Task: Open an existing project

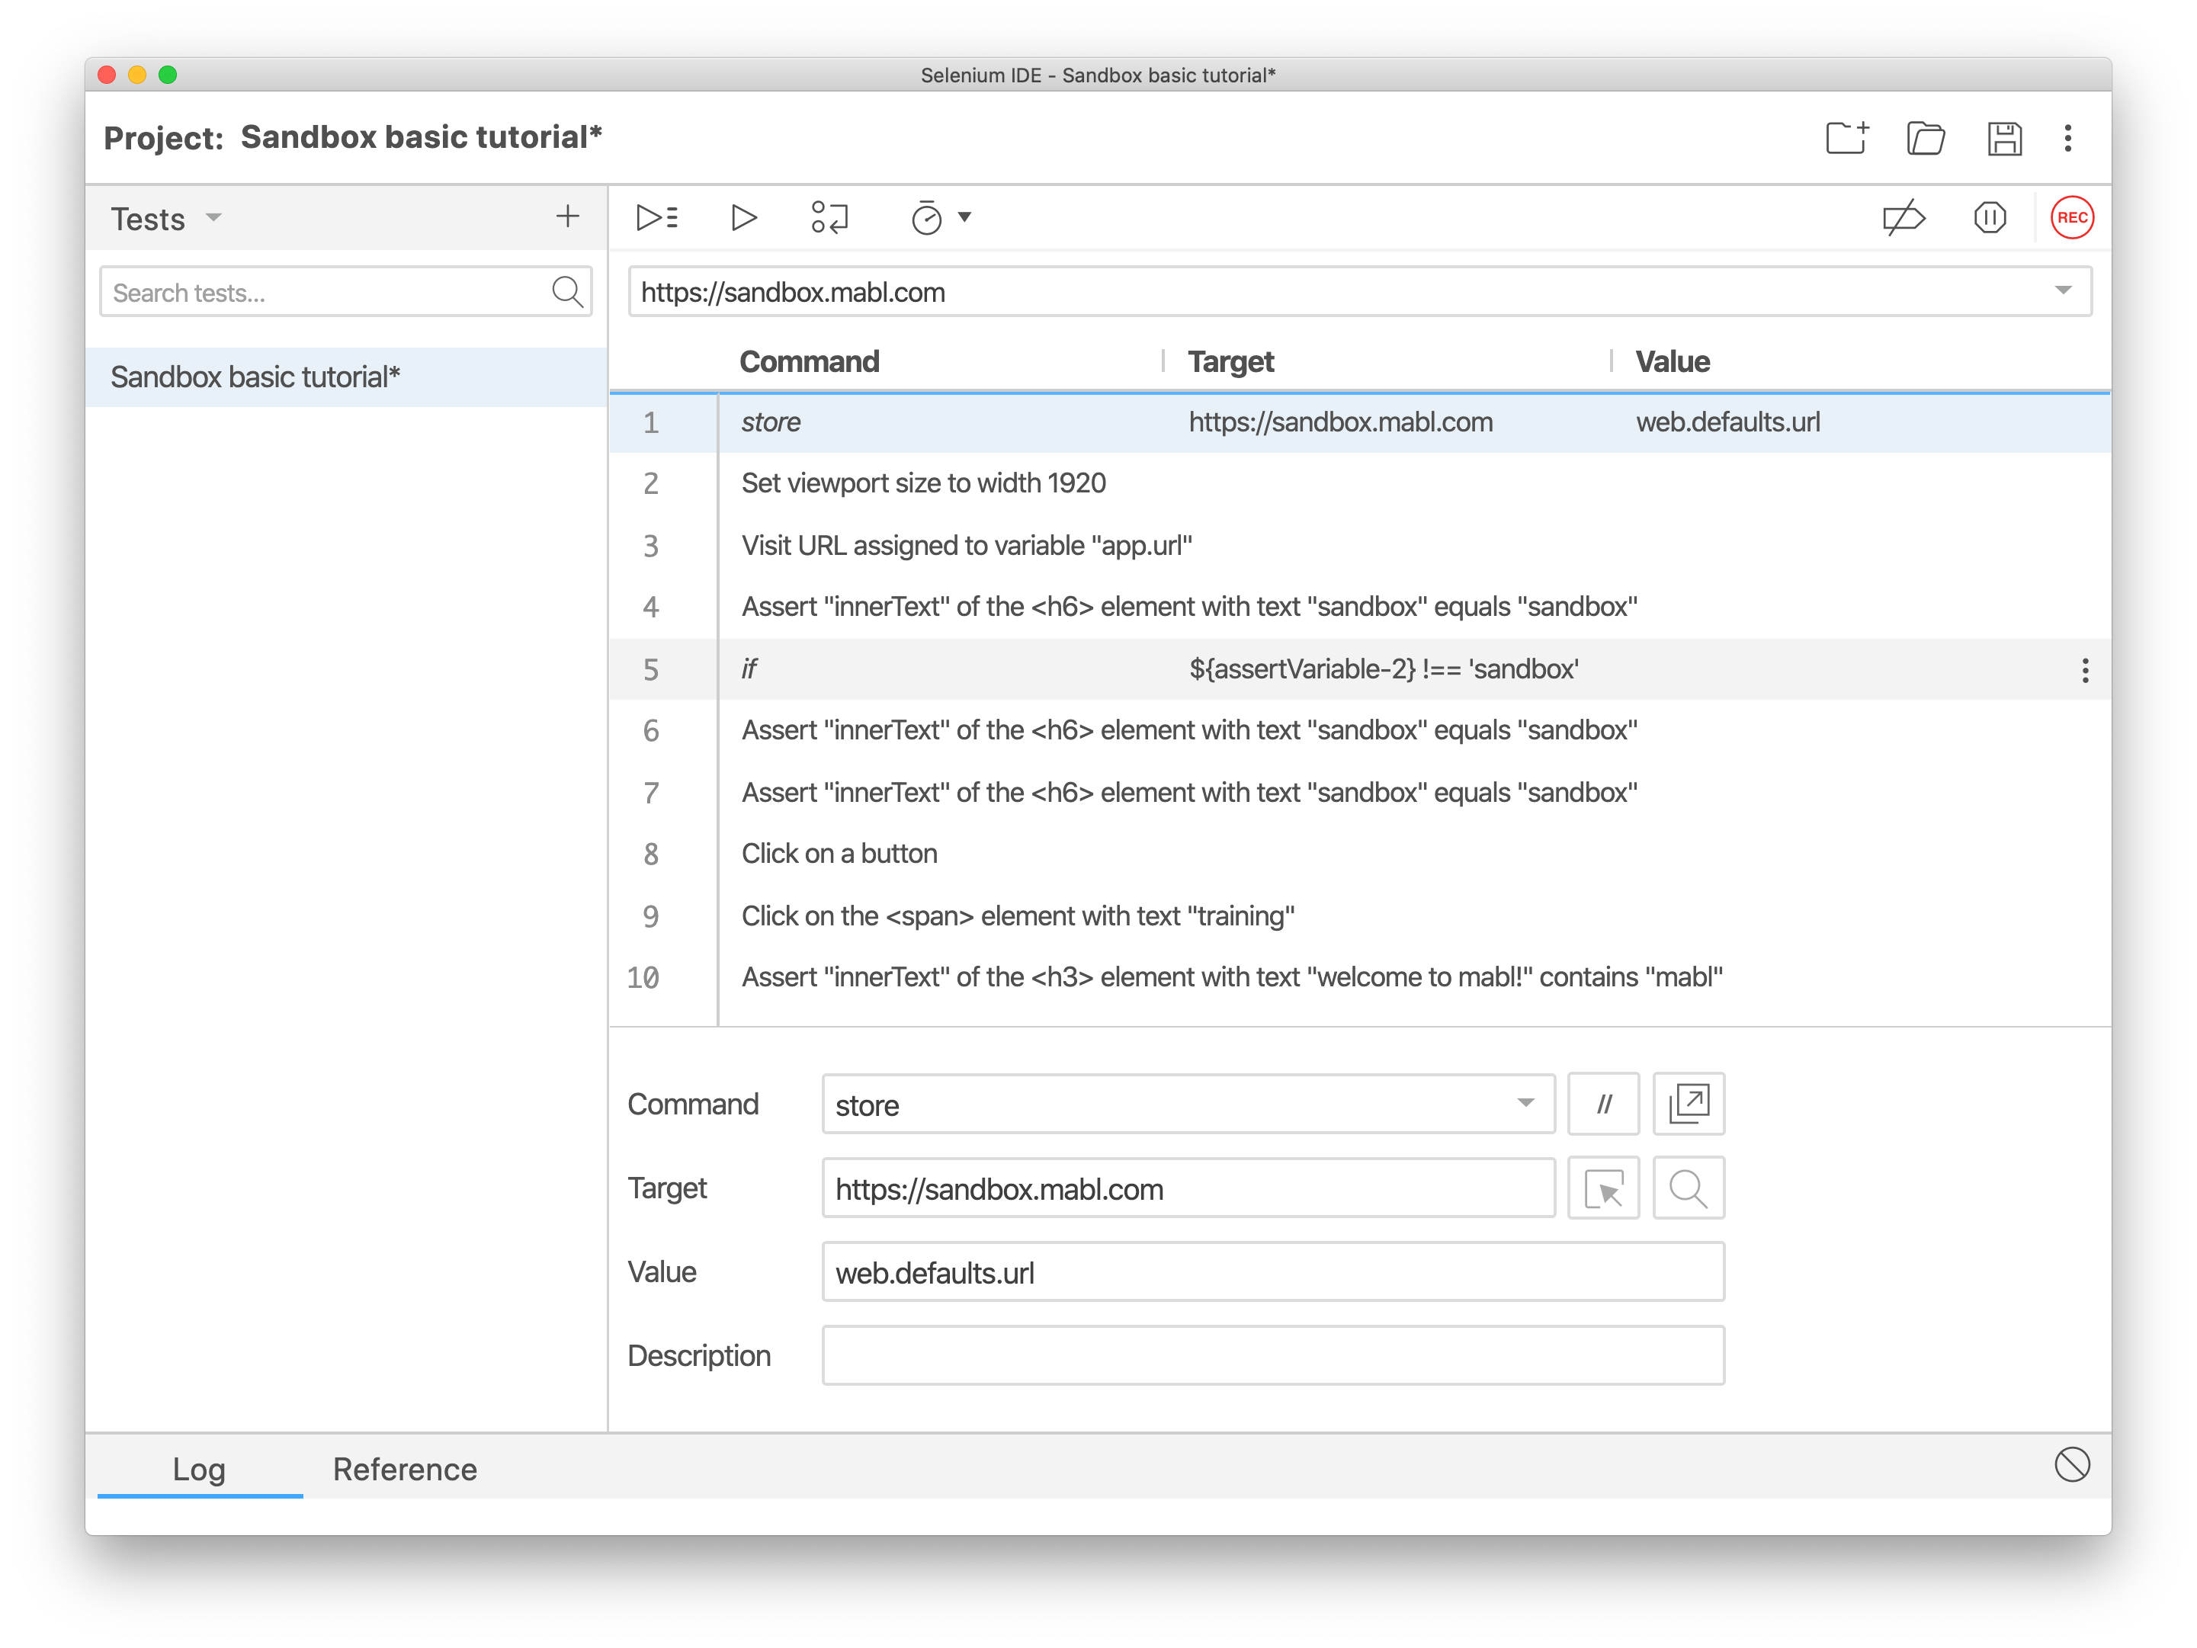Action: click(1927, 138)
